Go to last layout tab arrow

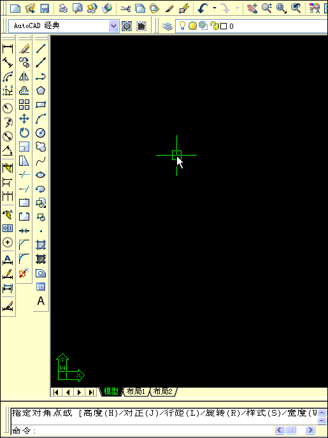point(91,392)
